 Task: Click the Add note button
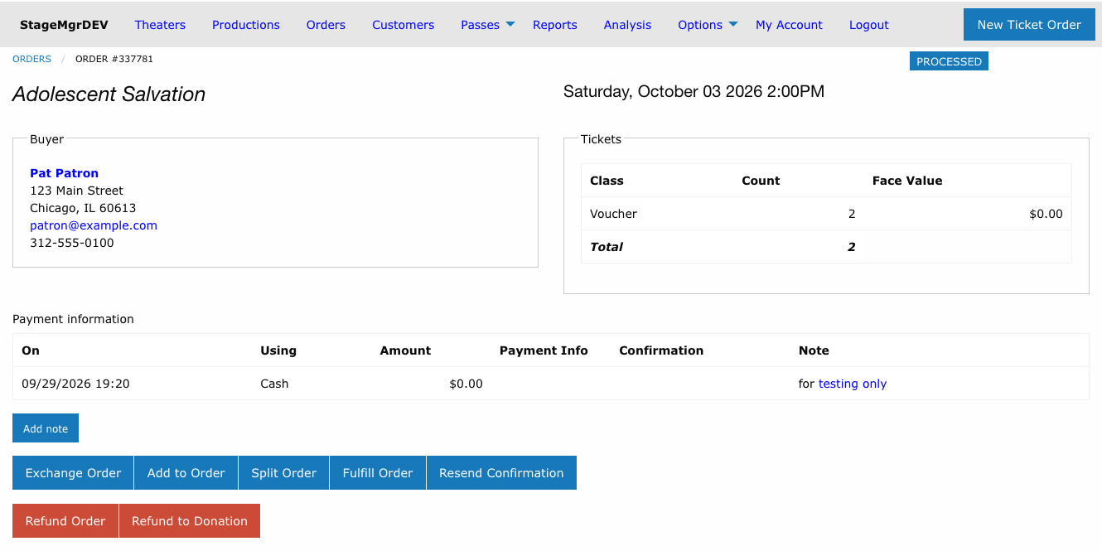point(46,428)
